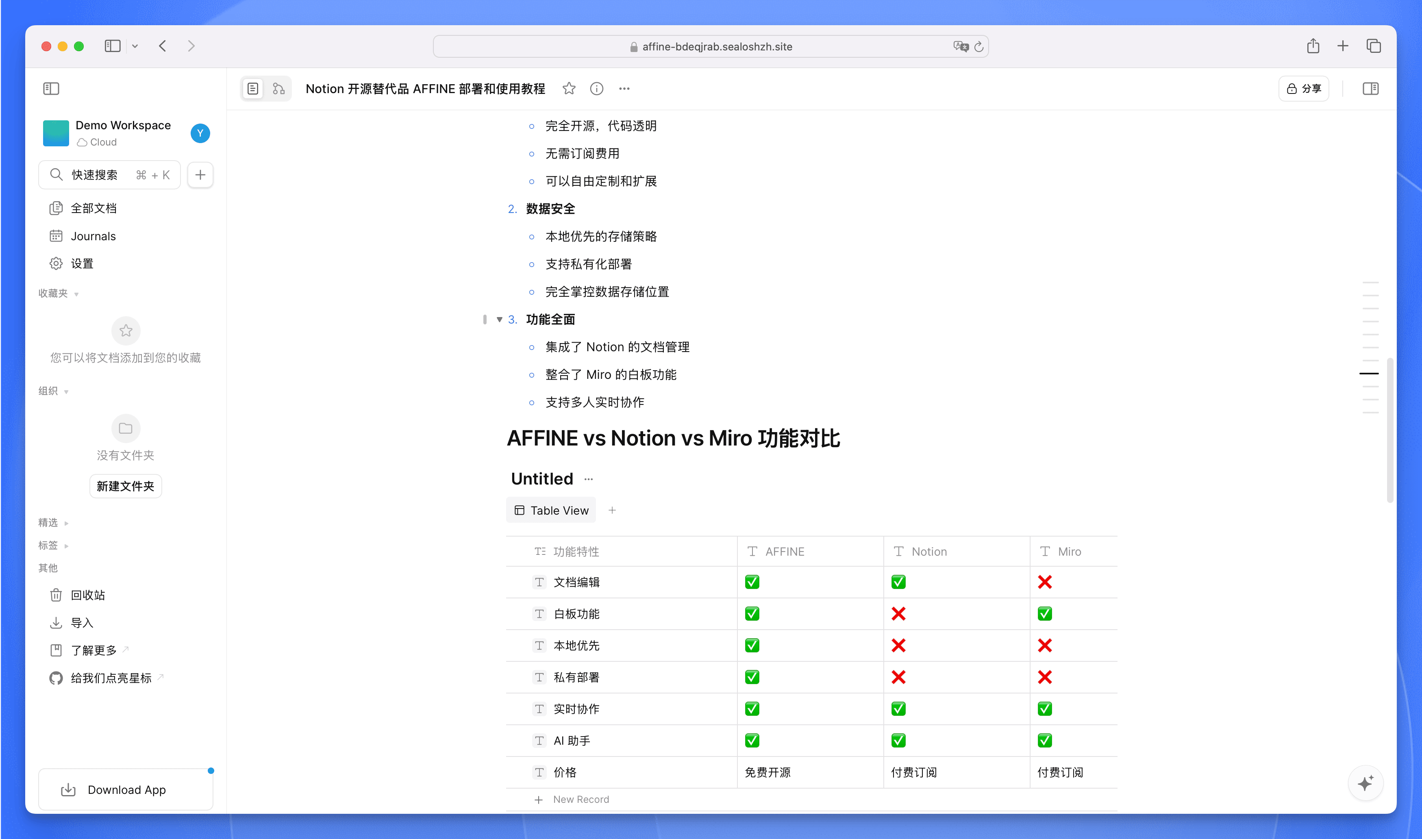Click Notion cross in 本地优先 row
Screen dimensions: 1422x839
tap(898, 646)
